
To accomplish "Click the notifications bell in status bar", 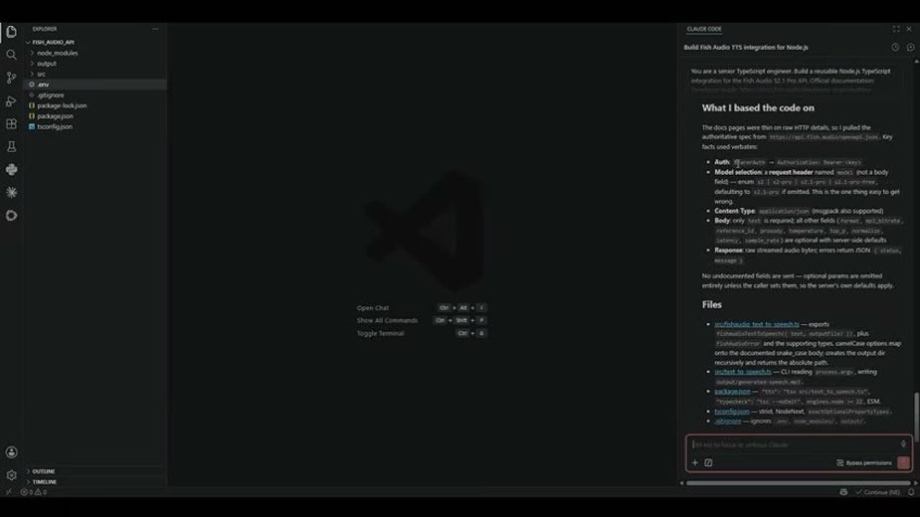I will (911, 492).
